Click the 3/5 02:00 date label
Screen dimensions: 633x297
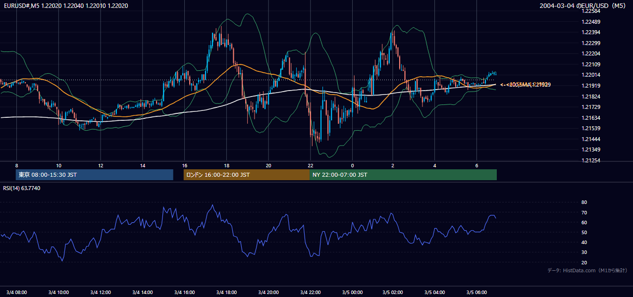coord(394,292)
